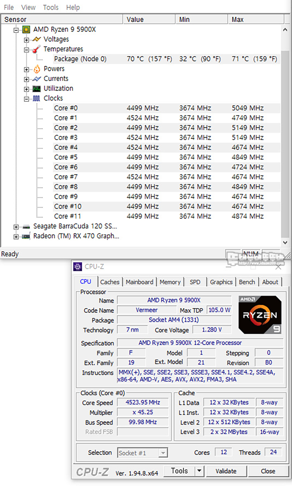Expand the Currents node
Viewport: 292px width, 487px height.
point(26,79)
